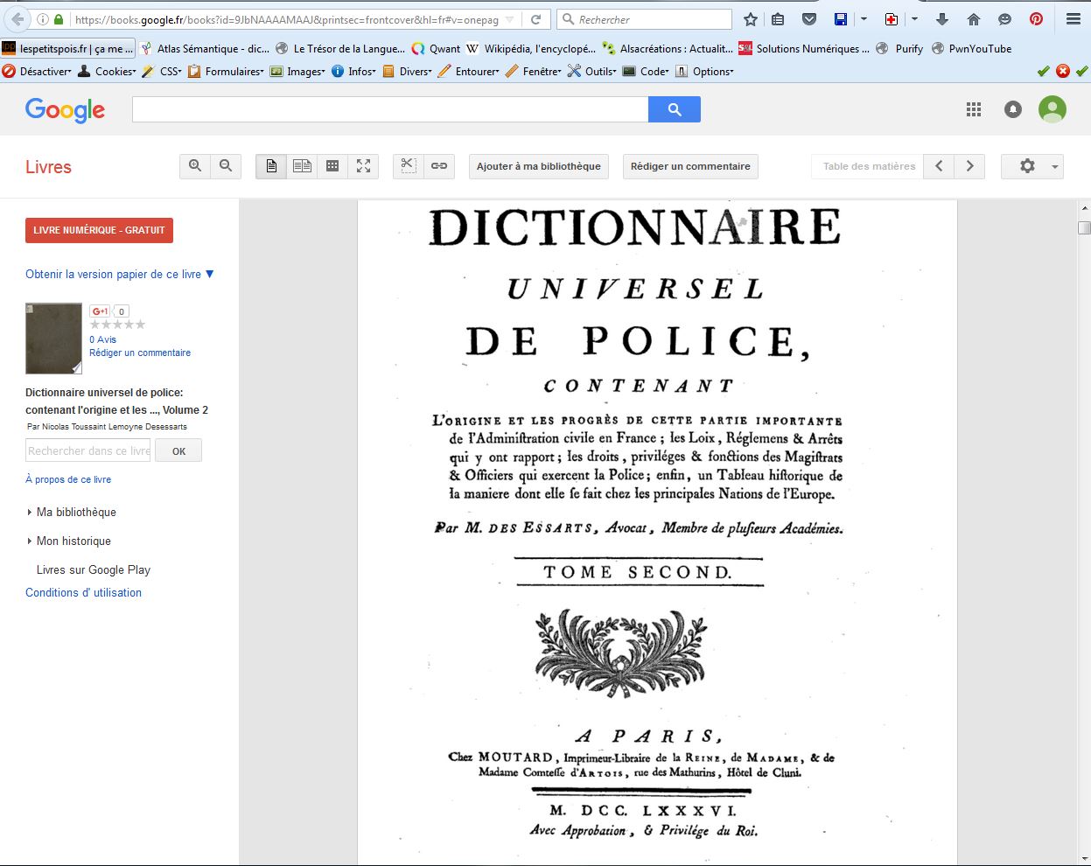This screenshot has width=1091, height=866.
Task: Open Google notifications bell
Action: point(1013,109)
